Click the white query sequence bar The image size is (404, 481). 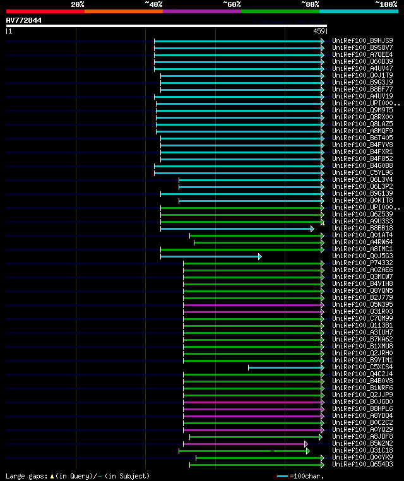pyautogui.click(x=167, y=26)
